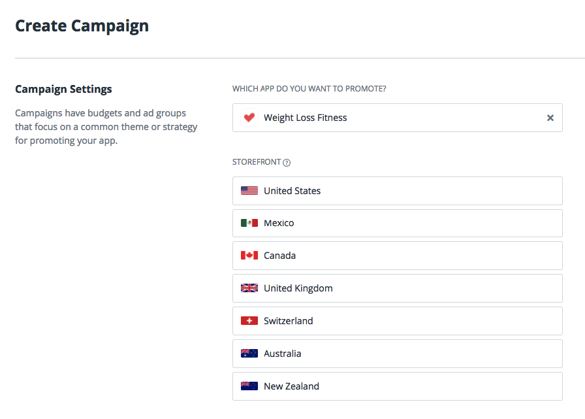The image size is (585, 419).
Task: Click the Create Campaign heading
Action: point(82,26)
